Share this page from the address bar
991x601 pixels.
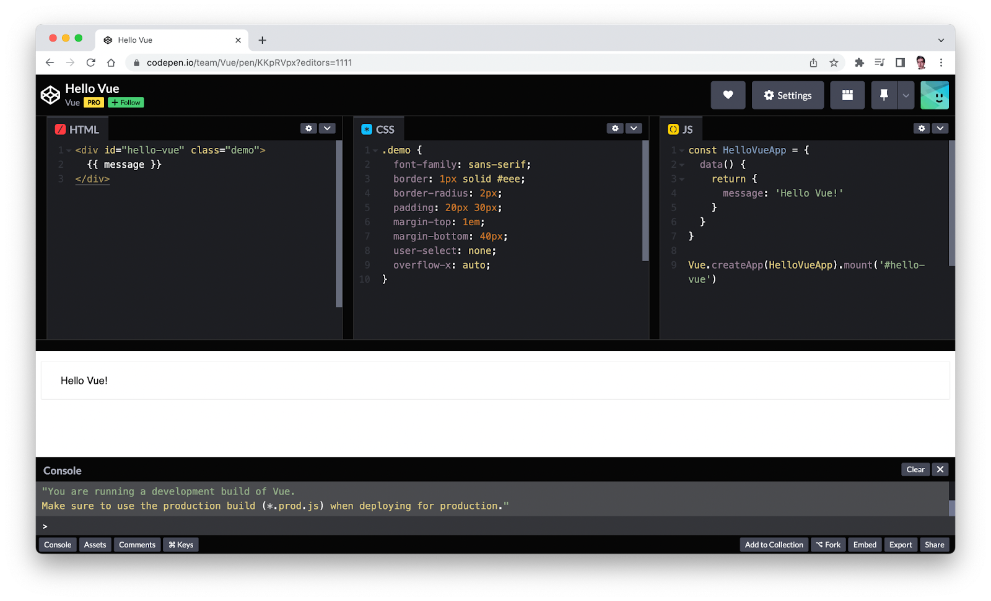pyautogui.click(x=813, y=63)
